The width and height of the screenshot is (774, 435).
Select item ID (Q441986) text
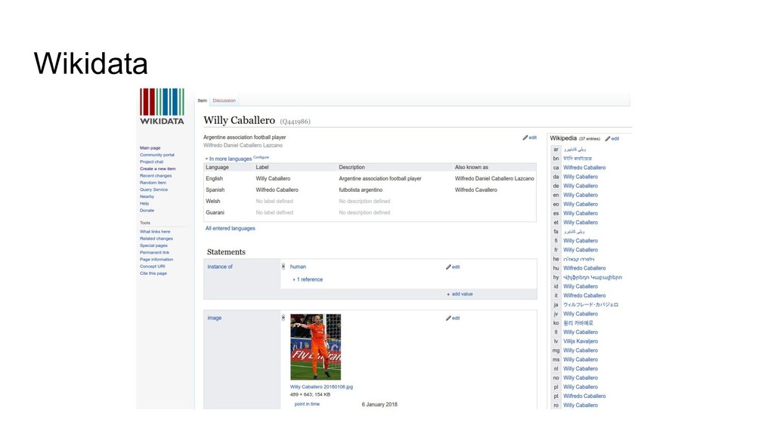pos(296,122)
